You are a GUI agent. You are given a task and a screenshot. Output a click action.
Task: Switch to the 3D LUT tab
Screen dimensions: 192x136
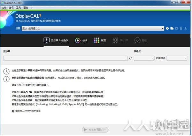(120, 40)
